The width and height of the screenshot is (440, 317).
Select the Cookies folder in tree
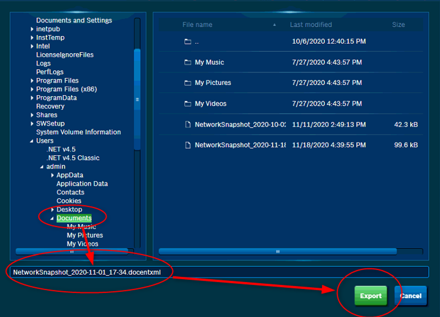(69, 201)
